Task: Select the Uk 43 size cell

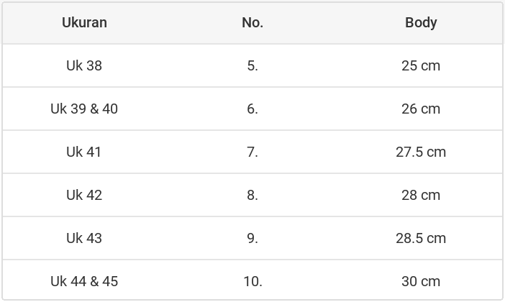Action: pyautogui.click(x=84, y=238)
